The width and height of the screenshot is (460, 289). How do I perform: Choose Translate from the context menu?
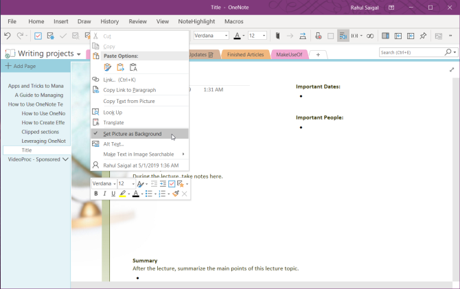tap(139, 123)
